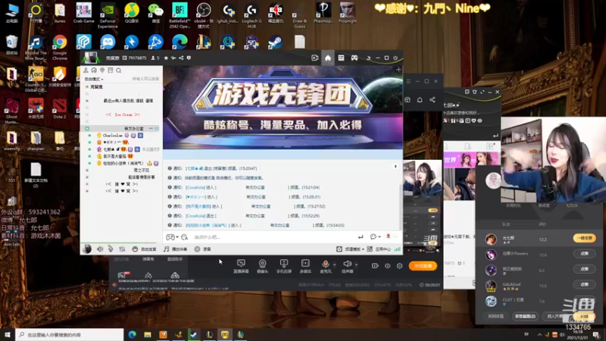
Task: Toggle the eye preview icon in streaming bar
Action: pos(388,266)
